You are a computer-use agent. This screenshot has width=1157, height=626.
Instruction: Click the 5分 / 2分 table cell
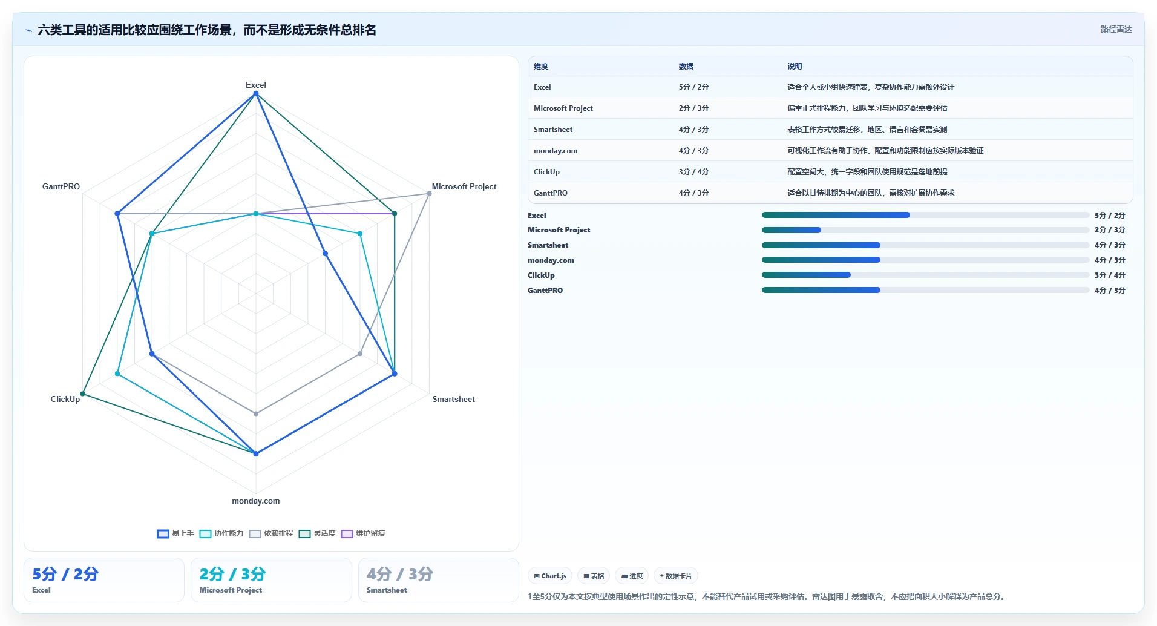(693, 87)
